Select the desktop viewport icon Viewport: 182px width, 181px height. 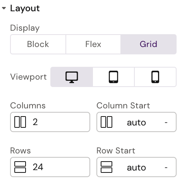pyautogui.click(x=72, y=77)
